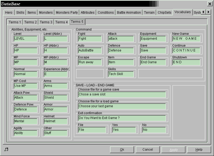Click the Agility field containing Ability

(25, 133)
